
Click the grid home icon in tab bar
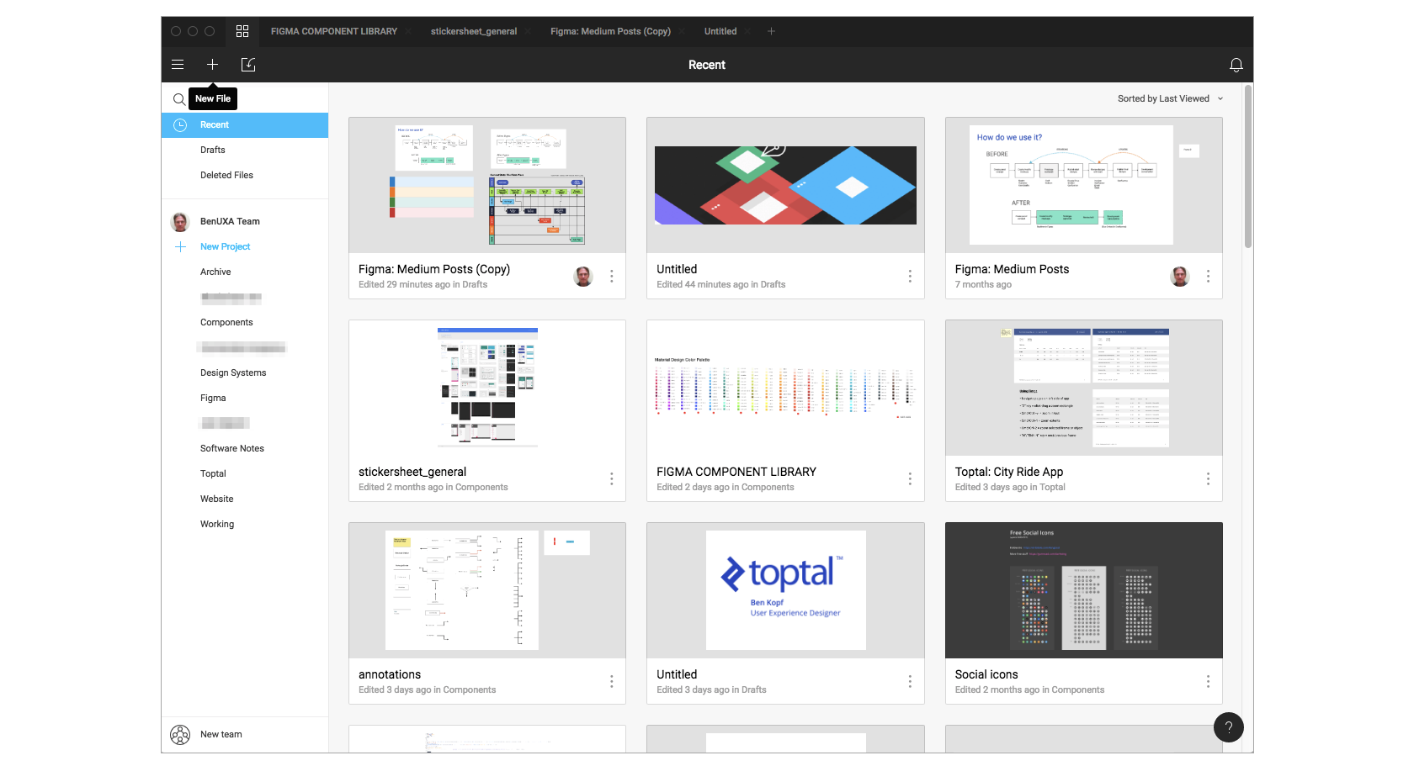242,31
